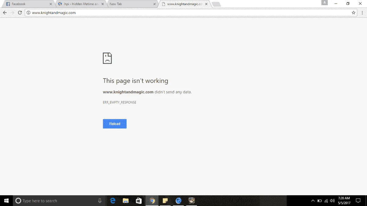Close the .hpi Hidden lifetime tab
Image resolution: width=367 pixels, height=206 pixels.
click(x=103, y=4)
